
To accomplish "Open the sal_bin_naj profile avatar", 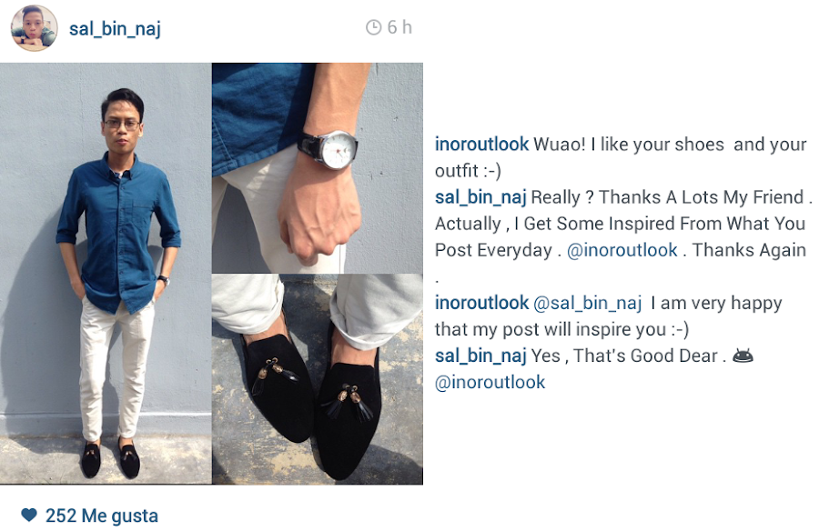I will click(34, 28).
